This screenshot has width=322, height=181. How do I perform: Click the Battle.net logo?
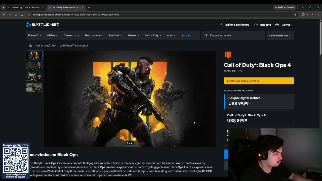(x=43, y=25)
